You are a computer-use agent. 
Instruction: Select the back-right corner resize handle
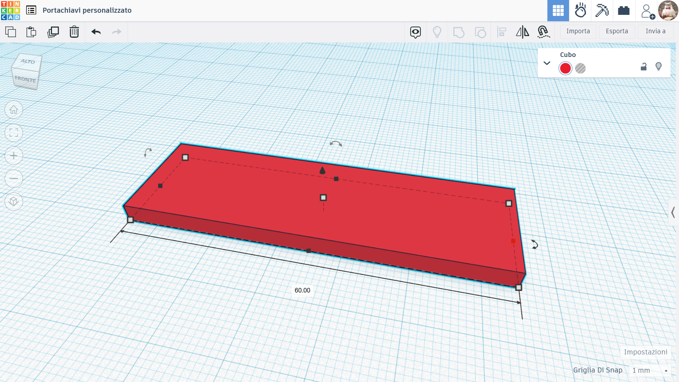509,203
